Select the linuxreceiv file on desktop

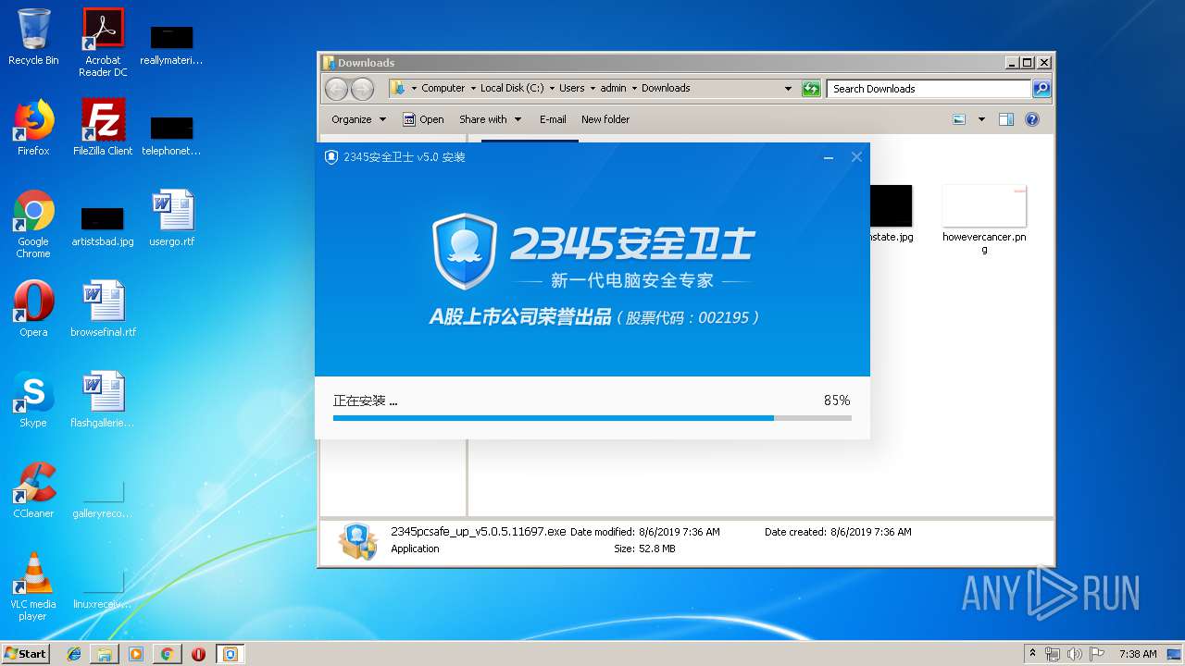(x=103, y=590)
